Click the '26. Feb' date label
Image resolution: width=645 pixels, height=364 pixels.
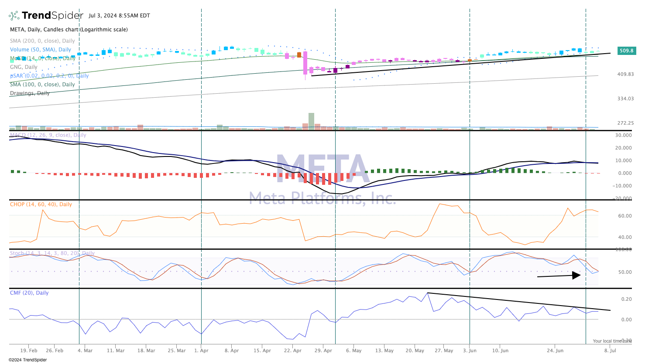(x=55, y=350)
